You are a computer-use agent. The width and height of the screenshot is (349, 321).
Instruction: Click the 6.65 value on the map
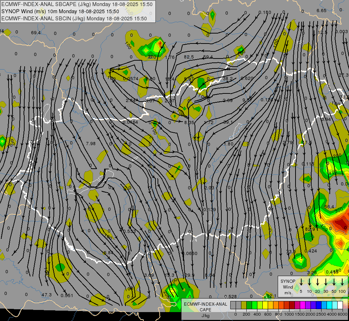pyautogui.click(x=322, y=10)
